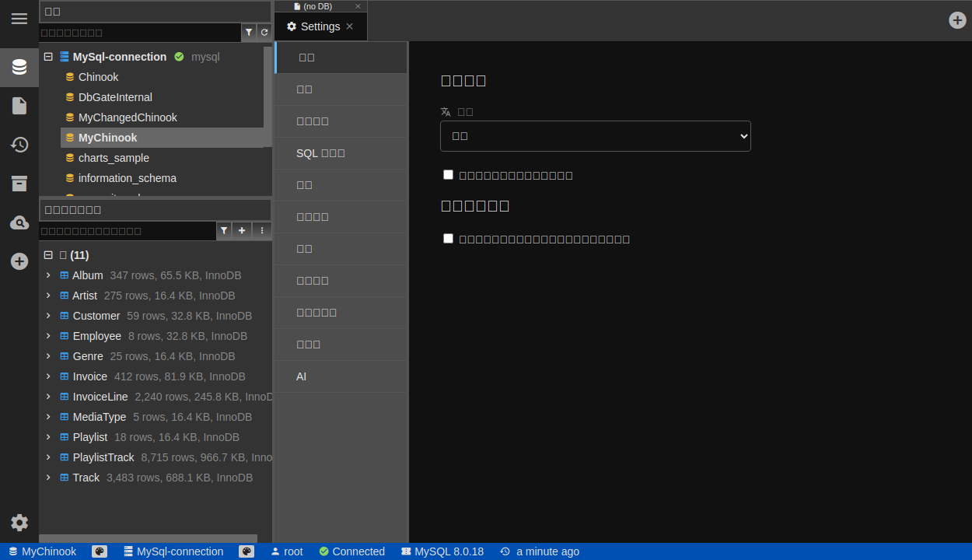The image size is (972, 560).
Task: Toggle the checkbox directly below language dropdown
Action: pos(448,174)
